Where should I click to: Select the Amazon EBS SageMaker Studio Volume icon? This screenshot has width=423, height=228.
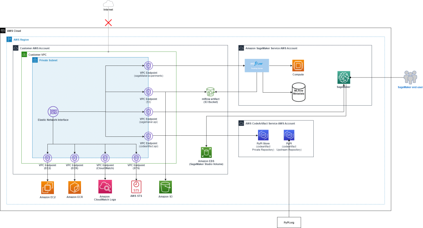[206, 152]
